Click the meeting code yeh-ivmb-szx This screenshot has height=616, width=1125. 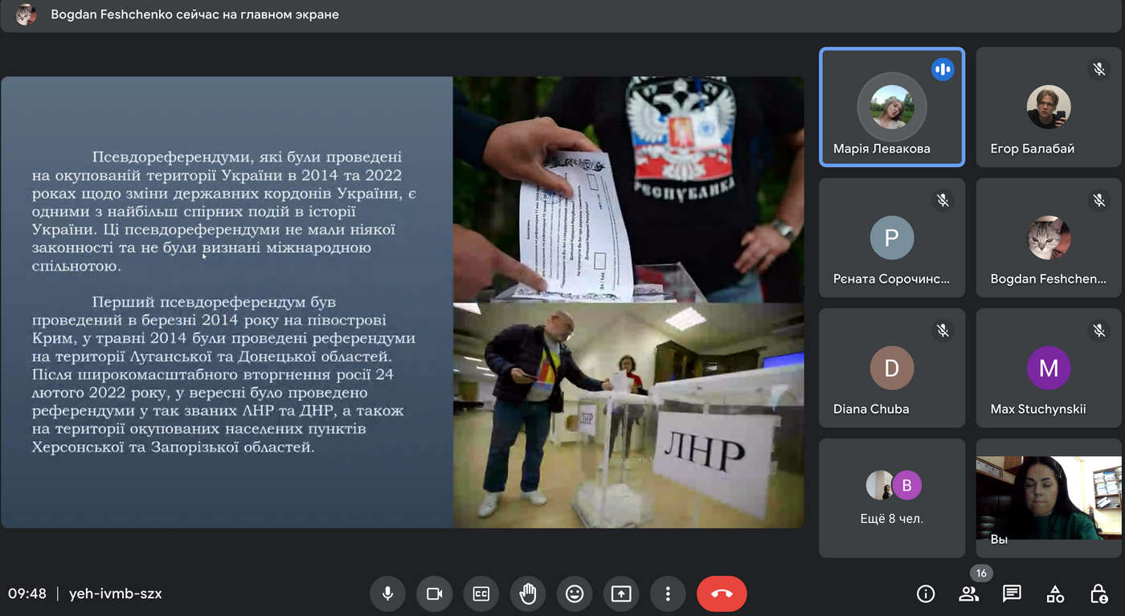pyautogui.click(x=116, y=594)
